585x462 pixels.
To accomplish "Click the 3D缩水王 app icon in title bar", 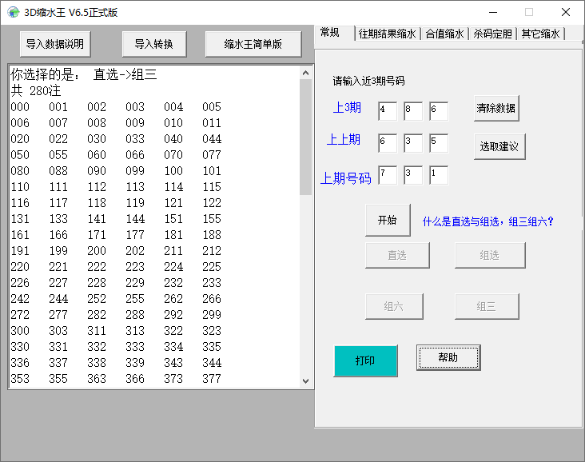I will [13, 12].
